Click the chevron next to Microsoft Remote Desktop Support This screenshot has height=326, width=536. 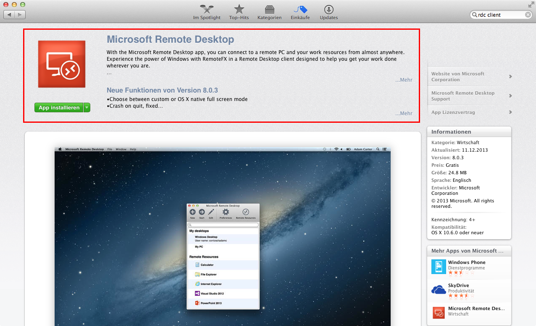[510, 96]
